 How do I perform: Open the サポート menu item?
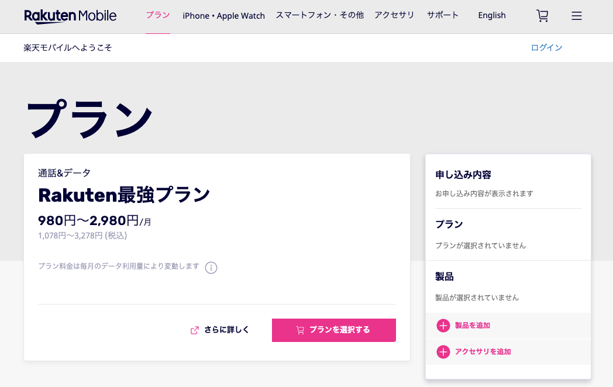(443, 15)
